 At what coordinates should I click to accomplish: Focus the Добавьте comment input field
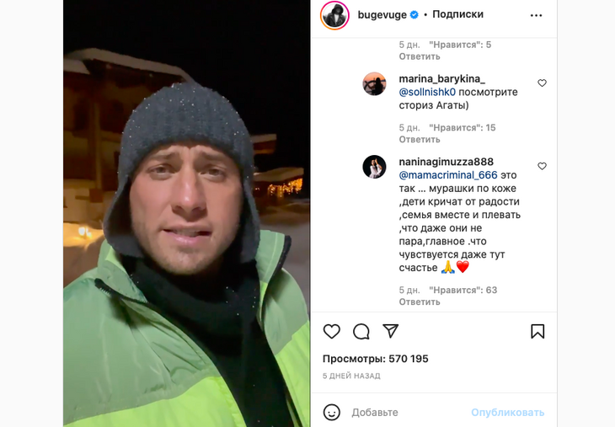[x=408, y=413]
